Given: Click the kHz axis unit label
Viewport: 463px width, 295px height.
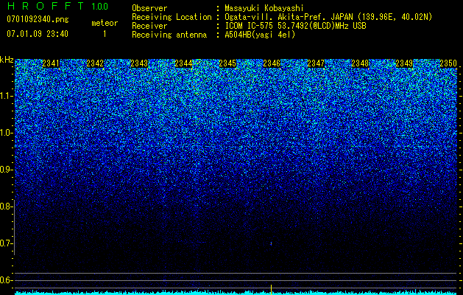Looking at the screenshot, I should (7, 60).
